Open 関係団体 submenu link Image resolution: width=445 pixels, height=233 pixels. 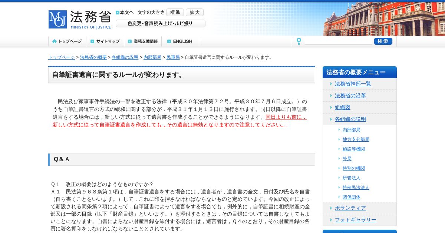pos(352,197)
